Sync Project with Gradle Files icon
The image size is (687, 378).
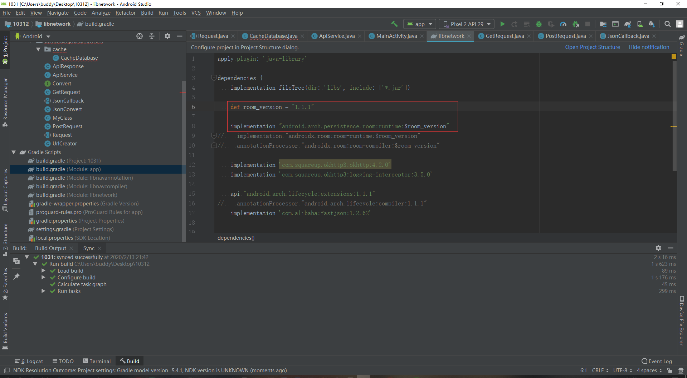628,24
